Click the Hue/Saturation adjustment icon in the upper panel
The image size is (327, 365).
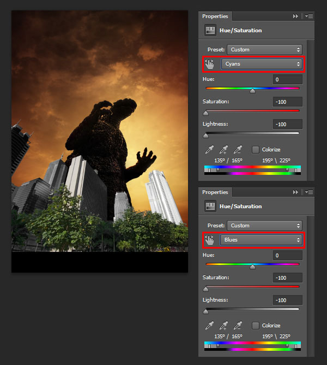click(x=210, y=31)
